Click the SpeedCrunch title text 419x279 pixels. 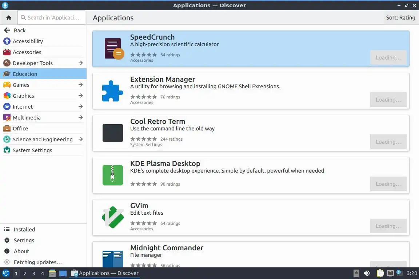pos(152,37)
